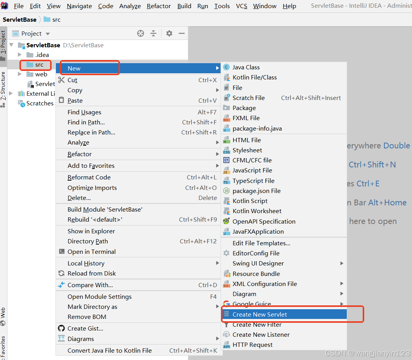This screenshot has height=360, width=412.
Task: Click the Cut scissors icon
Action: pyautogui.click(x=61, y=80)
